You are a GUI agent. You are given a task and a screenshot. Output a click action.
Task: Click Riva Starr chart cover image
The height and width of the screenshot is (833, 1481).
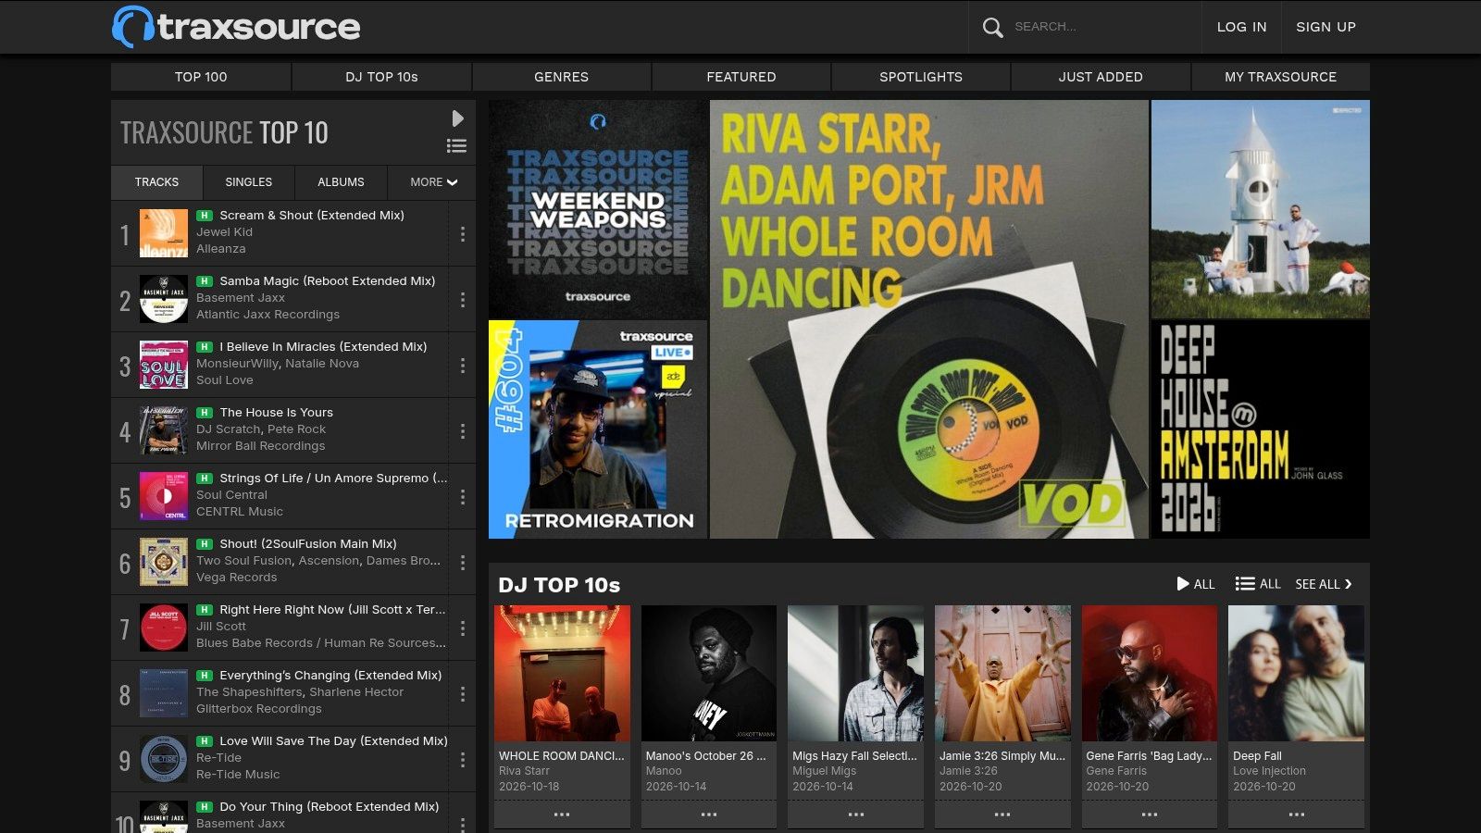point(562,673)
